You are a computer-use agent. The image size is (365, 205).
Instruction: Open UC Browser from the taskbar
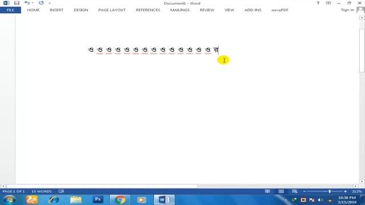(x=32, y=200)
